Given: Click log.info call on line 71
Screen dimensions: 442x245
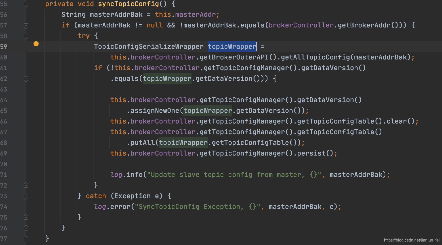Looking at the screenshot, I should tap(126, 175).
